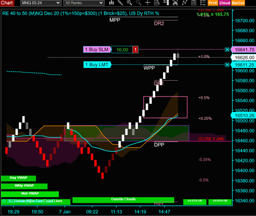
Task: Cancel the Buy SLM order at 16641.75
Action: click(x=227, y=49)
